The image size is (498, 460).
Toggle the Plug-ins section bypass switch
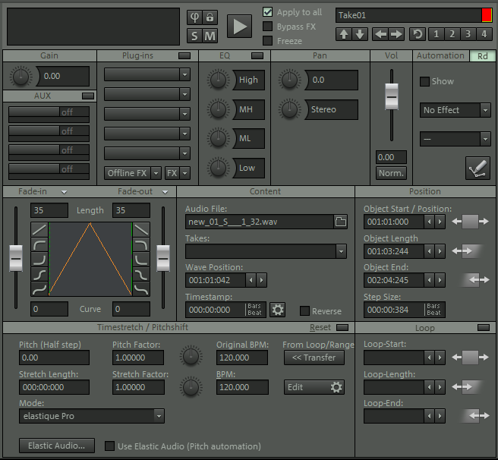pyautogui.click(x=184, y=56)
